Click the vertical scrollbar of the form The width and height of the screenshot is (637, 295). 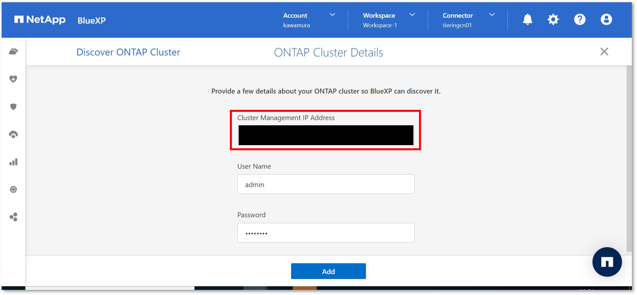[629, 159]
